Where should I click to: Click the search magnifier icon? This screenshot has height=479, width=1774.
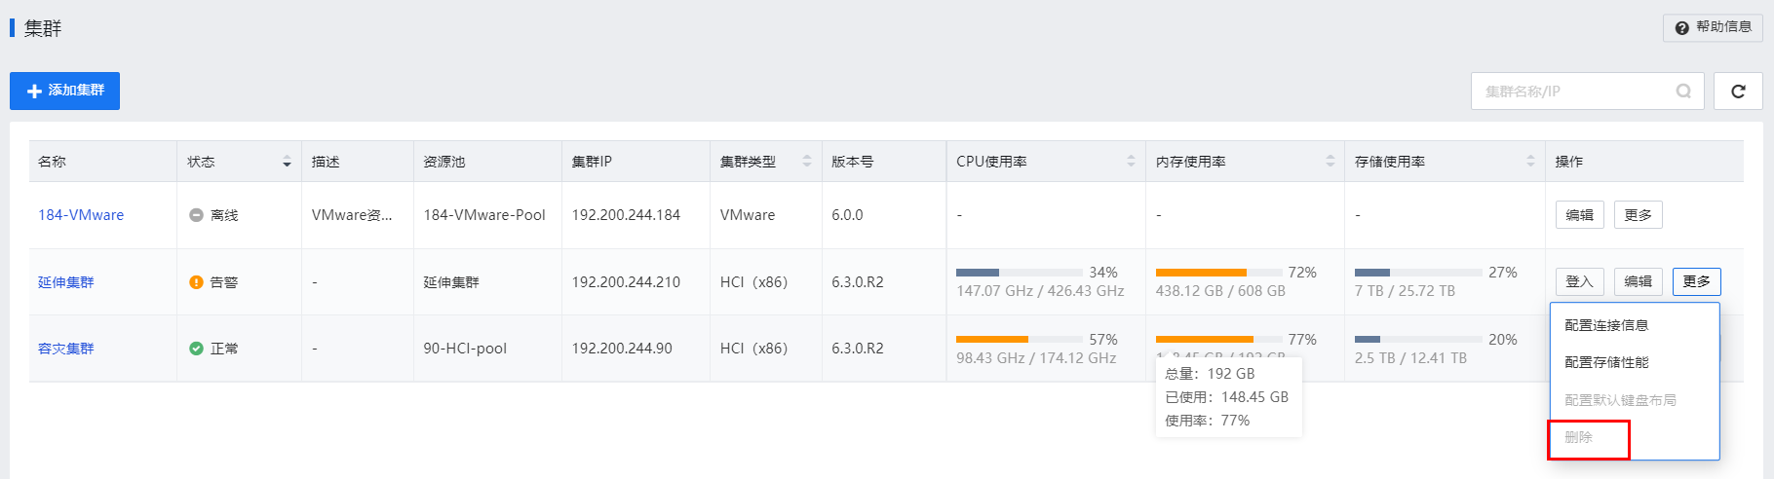pyautogui.click(x=1683, y=92)
